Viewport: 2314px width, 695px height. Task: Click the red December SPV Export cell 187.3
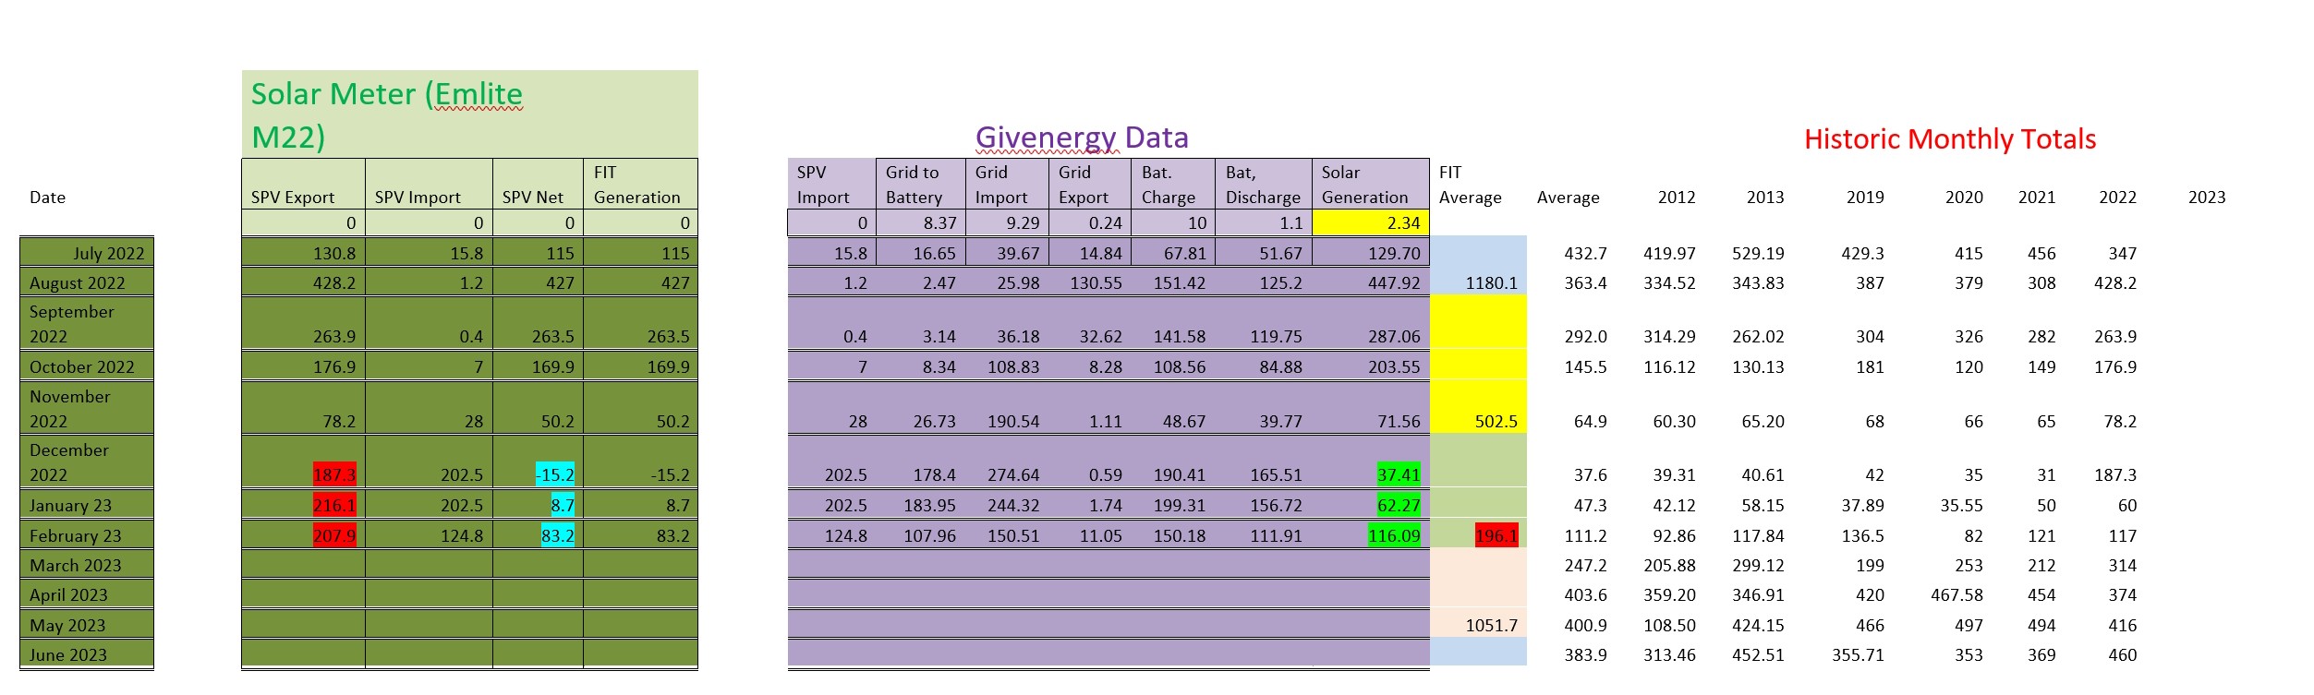334,474
